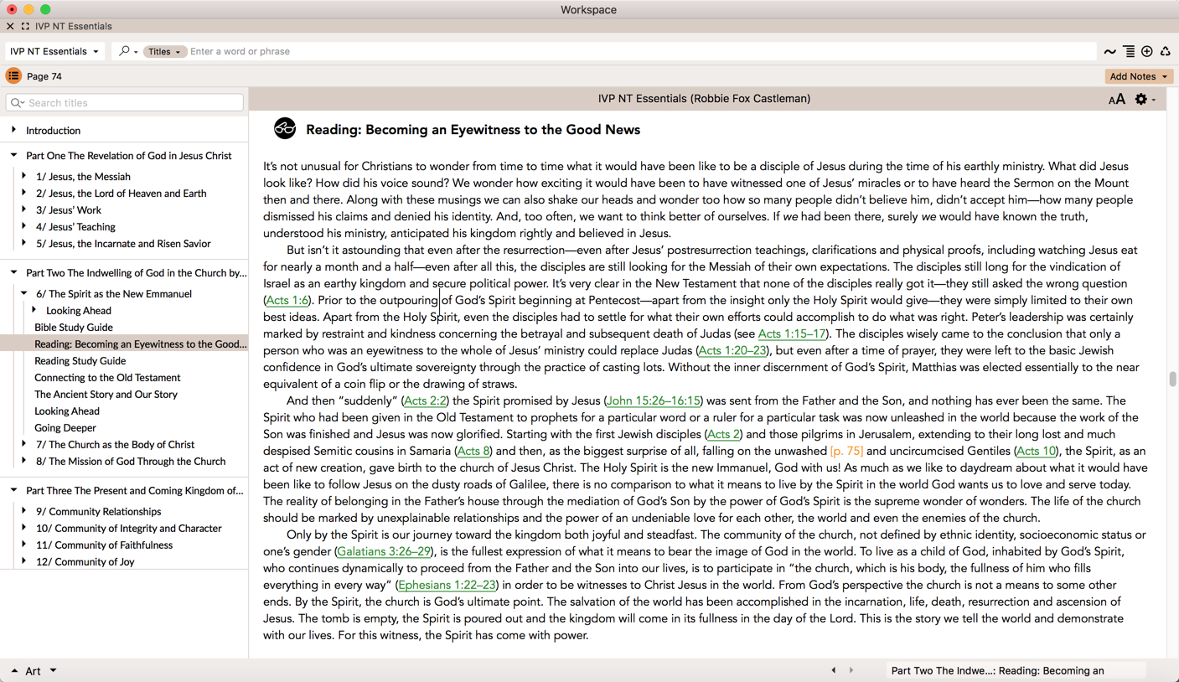Click in the Search titles field
The image size is (1179, 682).
pyautogui.click(x=125, y=103)
